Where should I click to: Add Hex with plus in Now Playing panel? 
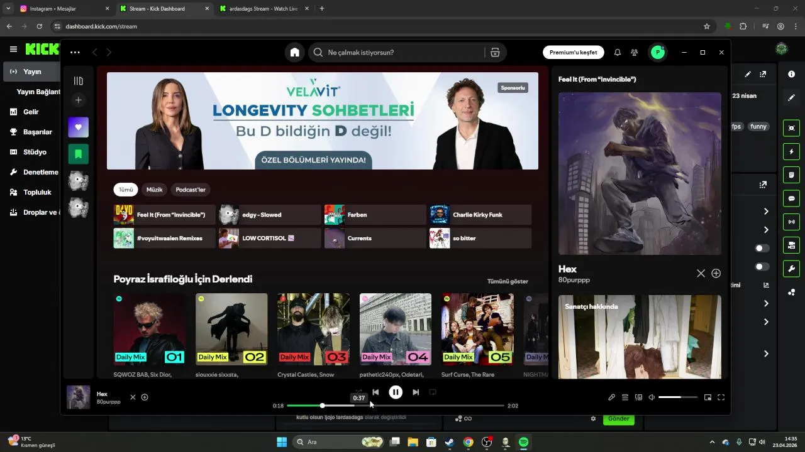coord(716,274)
